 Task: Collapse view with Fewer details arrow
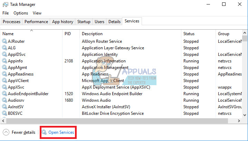[6, 132]
